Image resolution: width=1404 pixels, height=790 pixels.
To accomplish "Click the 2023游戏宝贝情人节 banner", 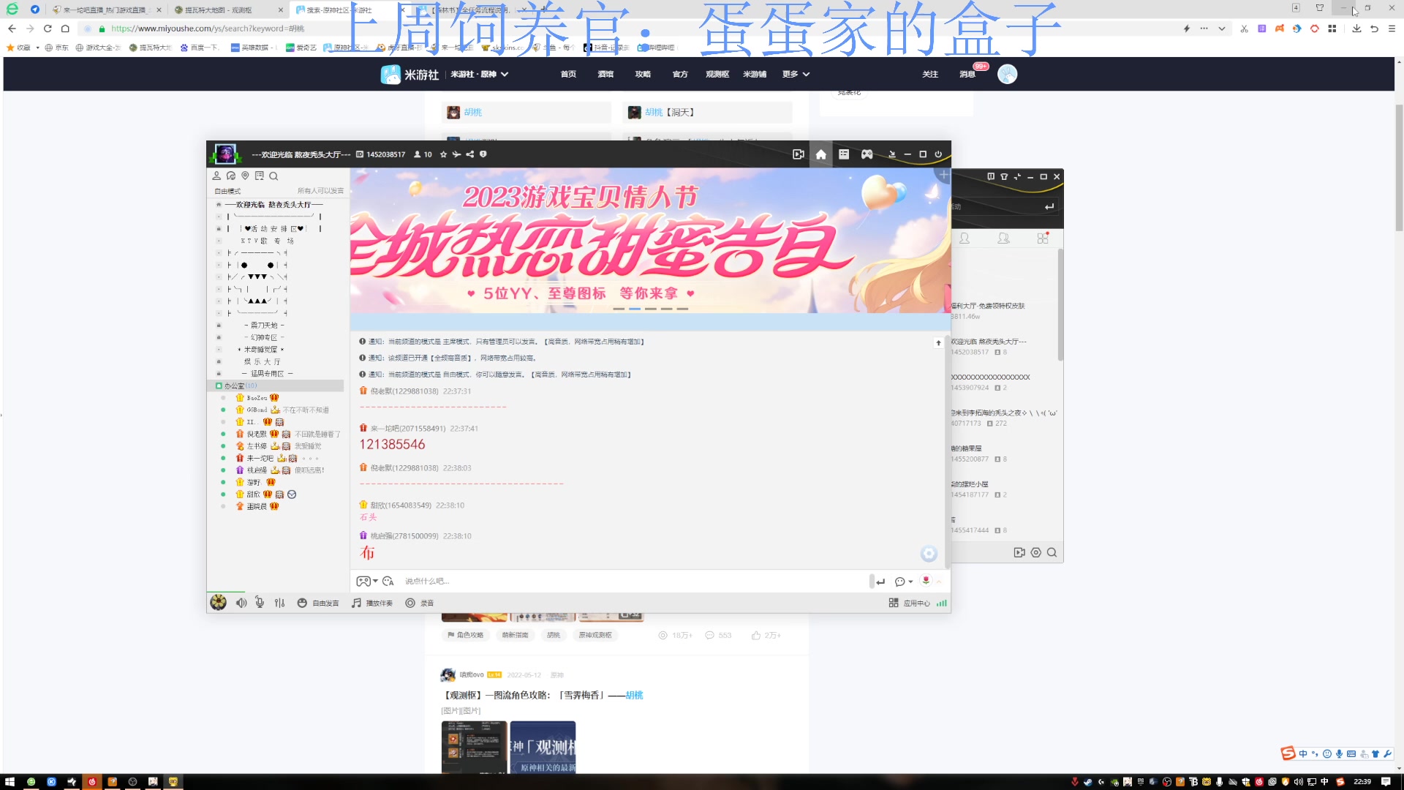I will [650, 241].
